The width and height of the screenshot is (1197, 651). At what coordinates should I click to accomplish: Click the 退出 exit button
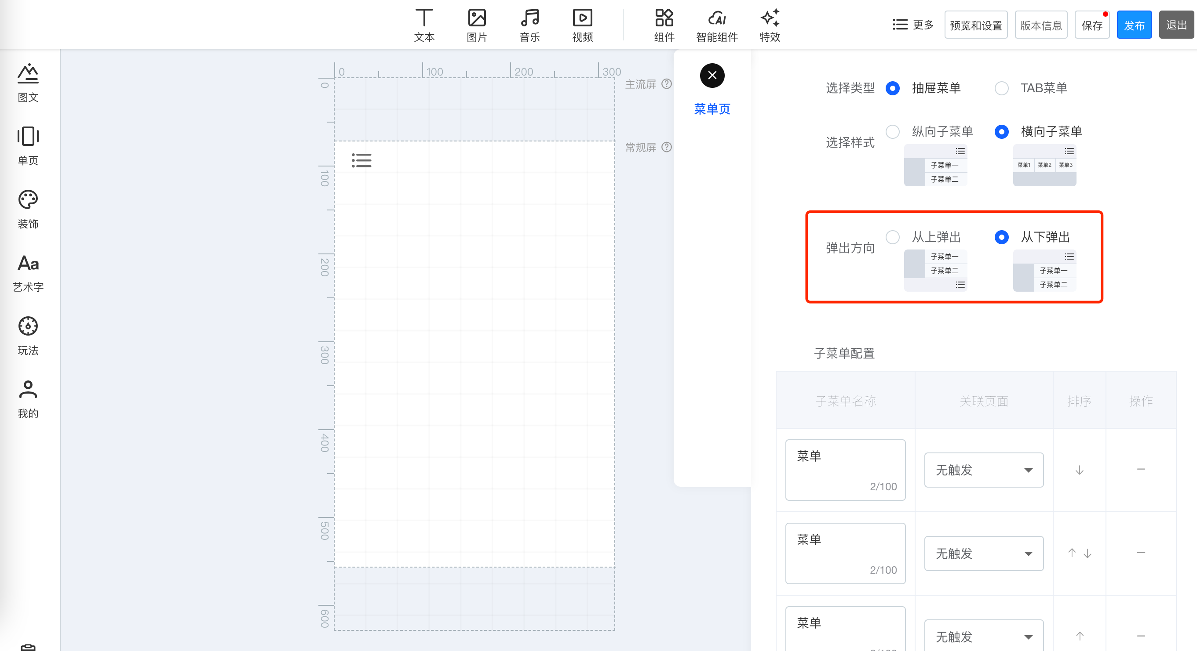[1177, 25]
